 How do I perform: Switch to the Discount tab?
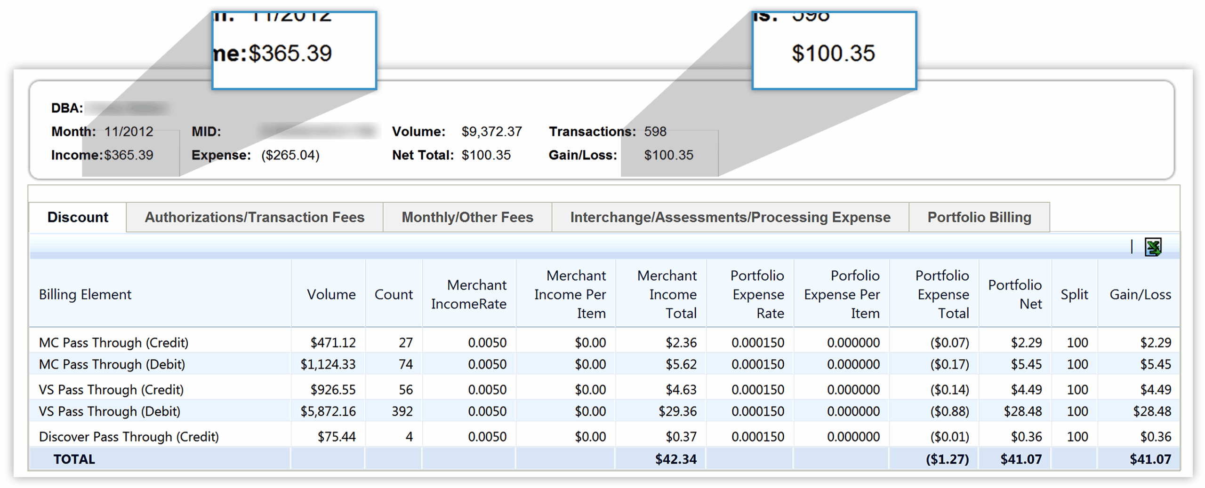click(78, 217)
